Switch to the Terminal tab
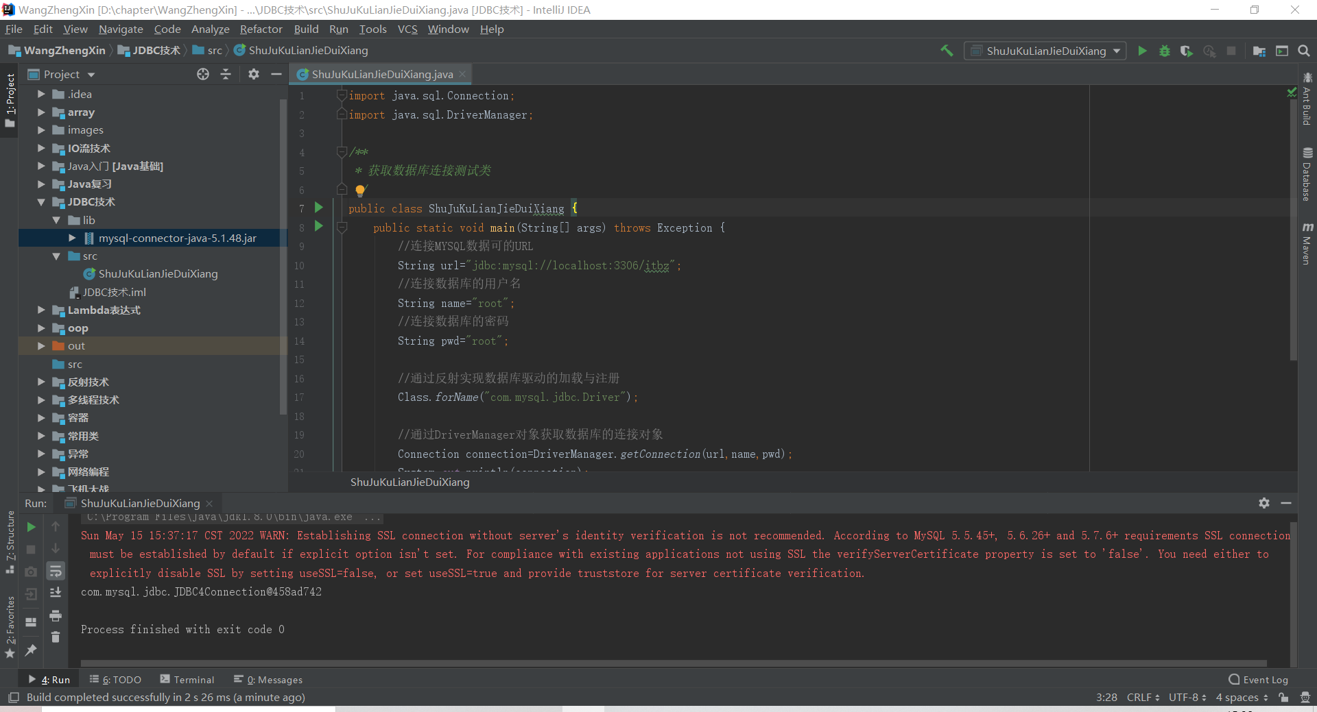The image size is (1317, 712). (187, 679)
